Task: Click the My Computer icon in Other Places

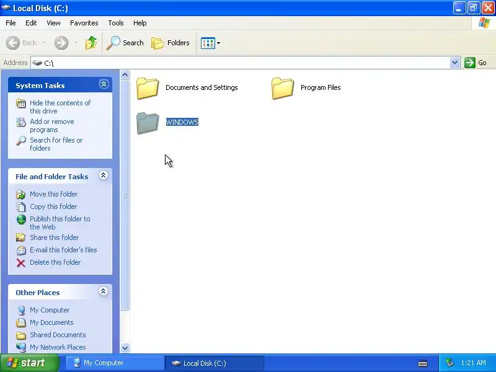Action: pos(21,311)
